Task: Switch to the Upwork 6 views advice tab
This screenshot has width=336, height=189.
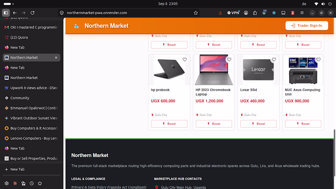Action: [31, 88]
